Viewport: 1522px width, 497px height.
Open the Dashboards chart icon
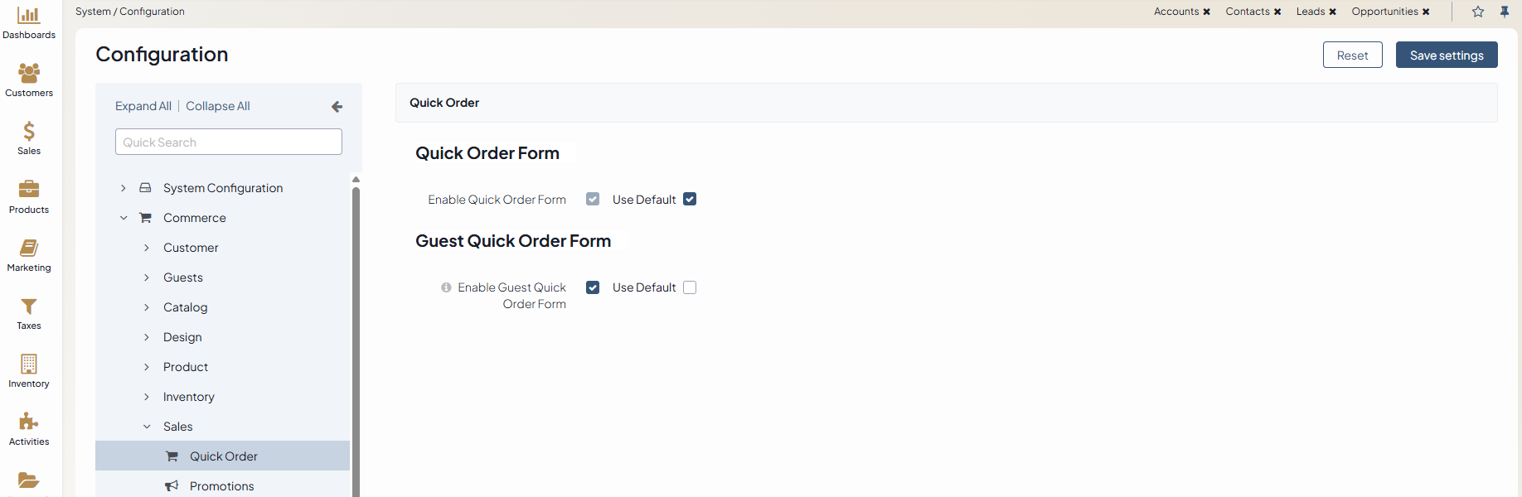click(x=29, y=16)
